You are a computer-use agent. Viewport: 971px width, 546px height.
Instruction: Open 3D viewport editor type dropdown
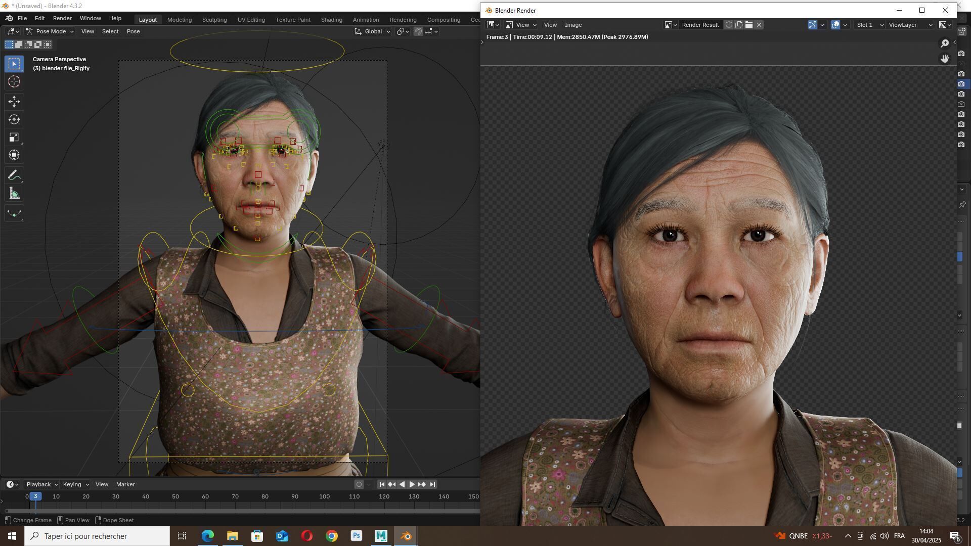[x=13, y=31]
